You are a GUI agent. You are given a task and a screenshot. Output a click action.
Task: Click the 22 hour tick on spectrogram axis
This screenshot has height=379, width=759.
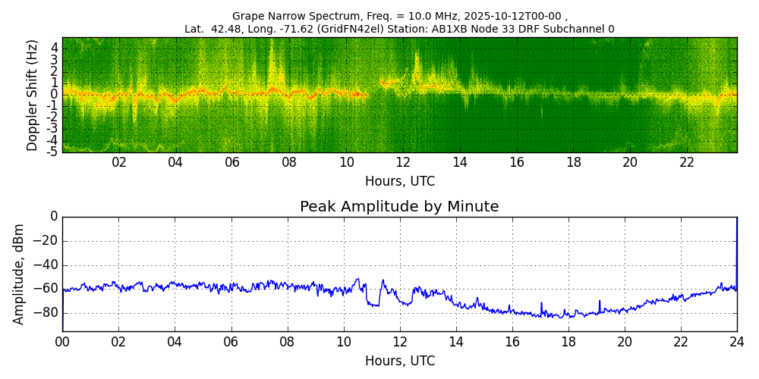(x=687, y=162)
